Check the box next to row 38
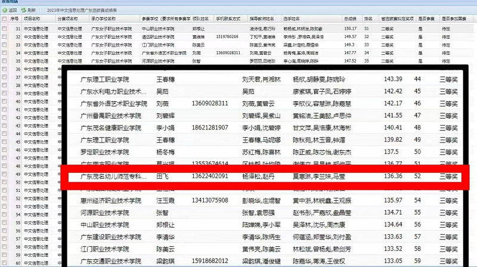 [x=4, y=85]
